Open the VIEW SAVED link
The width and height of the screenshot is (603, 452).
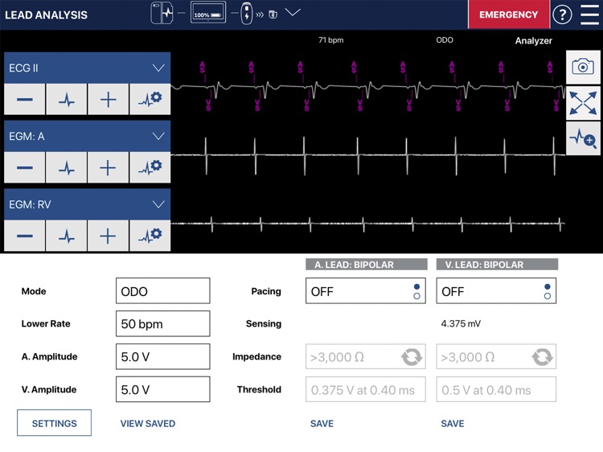tap(148, 424)
